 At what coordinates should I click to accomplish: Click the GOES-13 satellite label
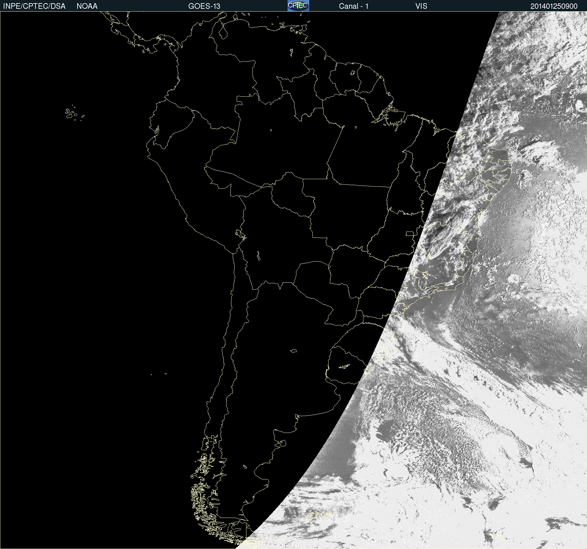pos(204,6)
